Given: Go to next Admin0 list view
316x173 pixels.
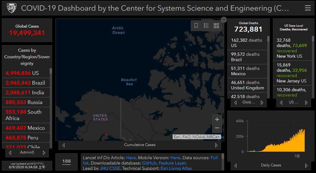Looking at the screenshot, I should [44, 153].
